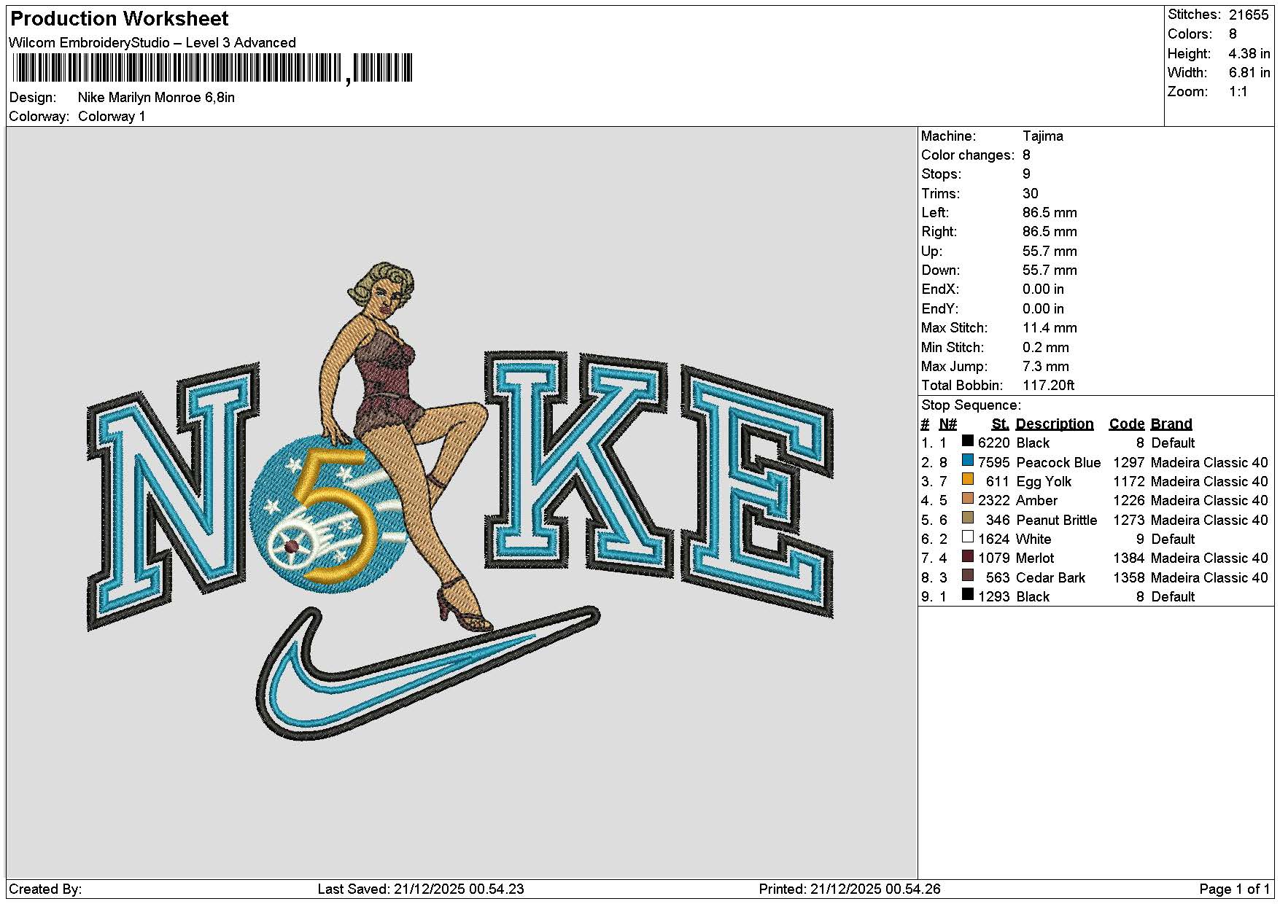Select the "Cedar Bark" description text

(1051, 578)
